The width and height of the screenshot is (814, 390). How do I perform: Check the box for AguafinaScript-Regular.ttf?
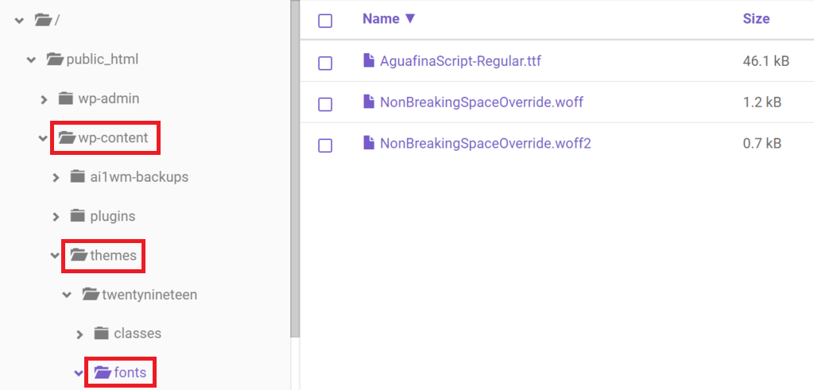pyautogui.click(x=325, y=64)
